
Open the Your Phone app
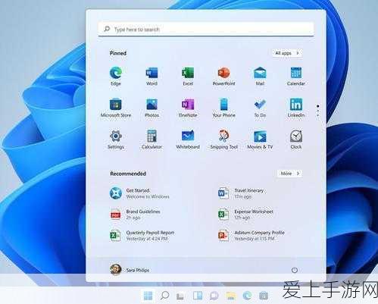click(223, 108)
